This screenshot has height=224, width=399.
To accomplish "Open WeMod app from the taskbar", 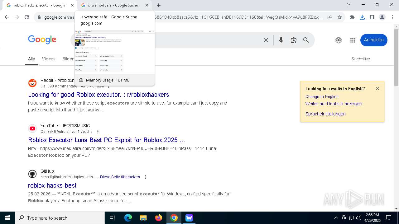I will coord(189,218).
